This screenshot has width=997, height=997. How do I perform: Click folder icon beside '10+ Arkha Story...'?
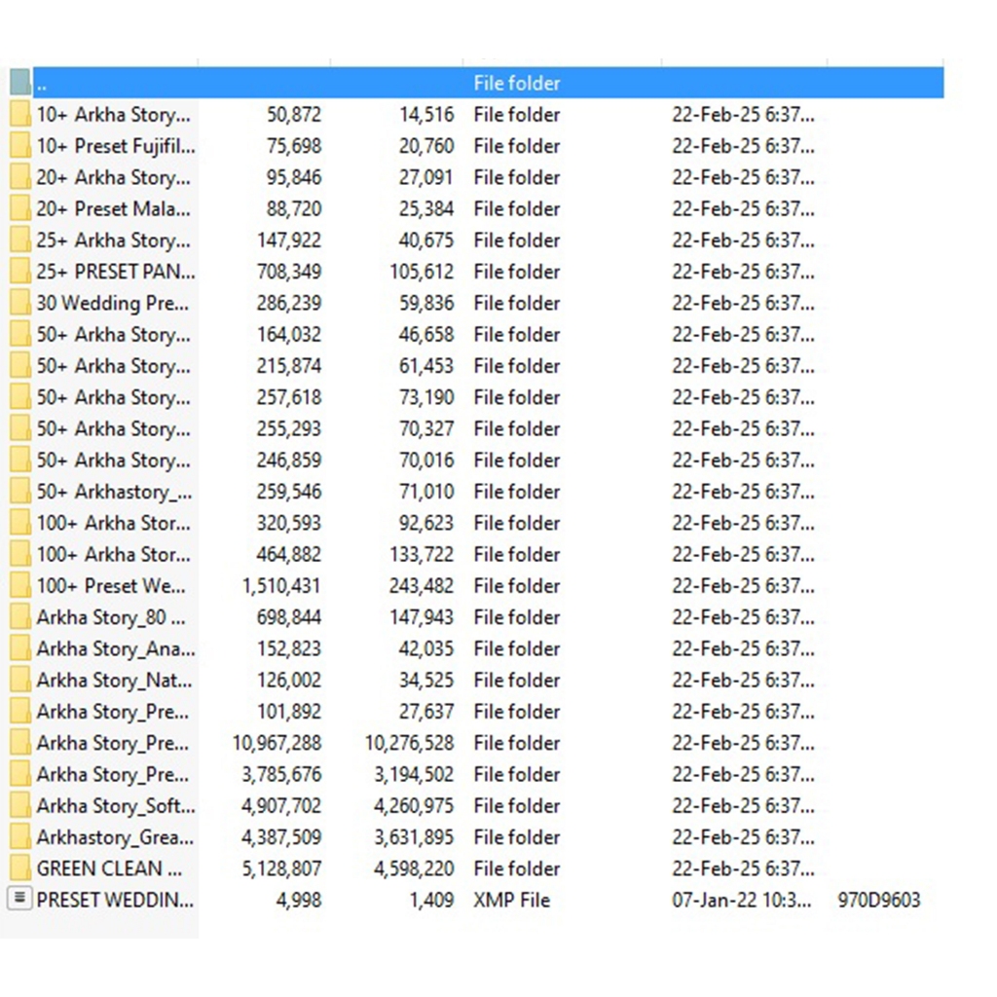click(x=19, y=115)
